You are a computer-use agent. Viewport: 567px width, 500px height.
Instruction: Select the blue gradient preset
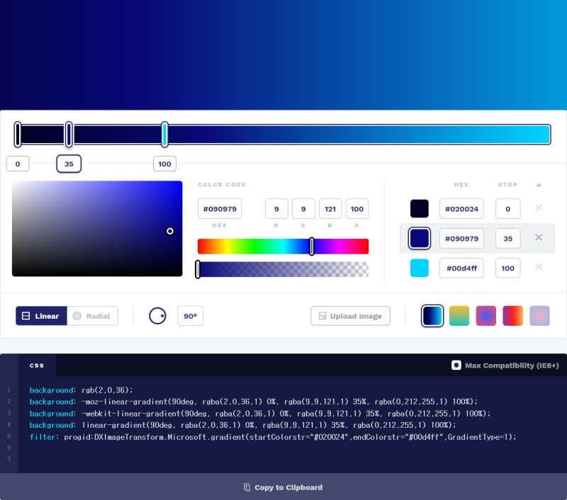coord(432,316)
